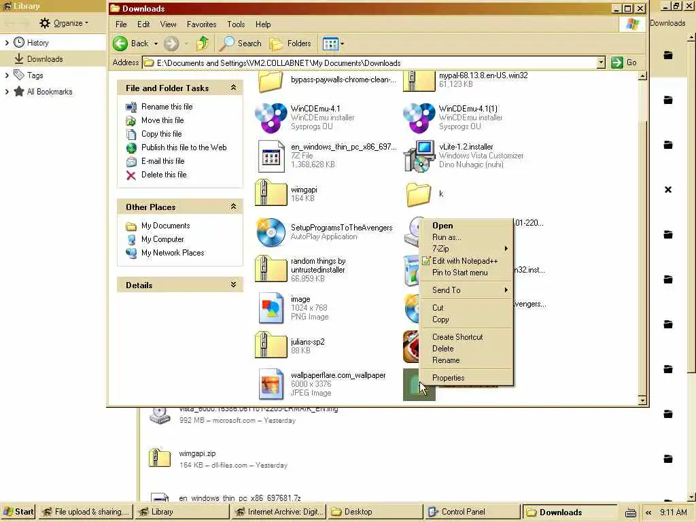Open the Views icon in toolbar
696x522 pixels.
coord(330,43)
